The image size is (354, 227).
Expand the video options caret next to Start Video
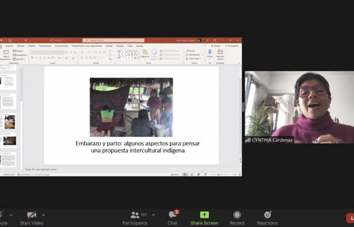click(x=43, y=215)
